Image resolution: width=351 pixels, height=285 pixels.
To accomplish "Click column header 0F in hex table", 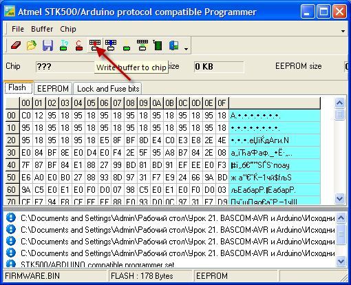I will (x=222, y=103).
